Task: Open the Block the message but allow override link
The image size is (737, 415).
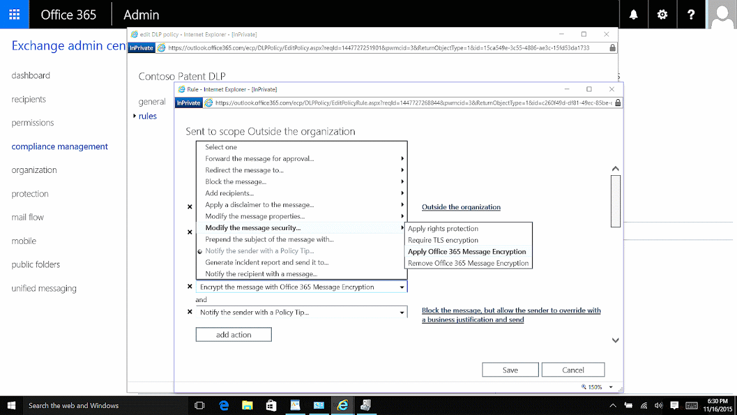Action: pyautogui.click(x=511, y=315)
